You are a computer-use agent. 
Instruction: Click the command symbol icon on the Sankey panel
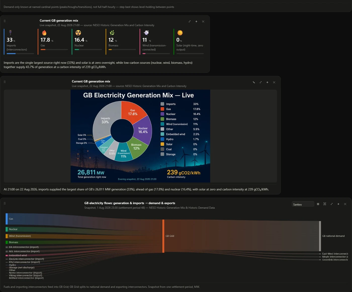click(x=325, y=204)
